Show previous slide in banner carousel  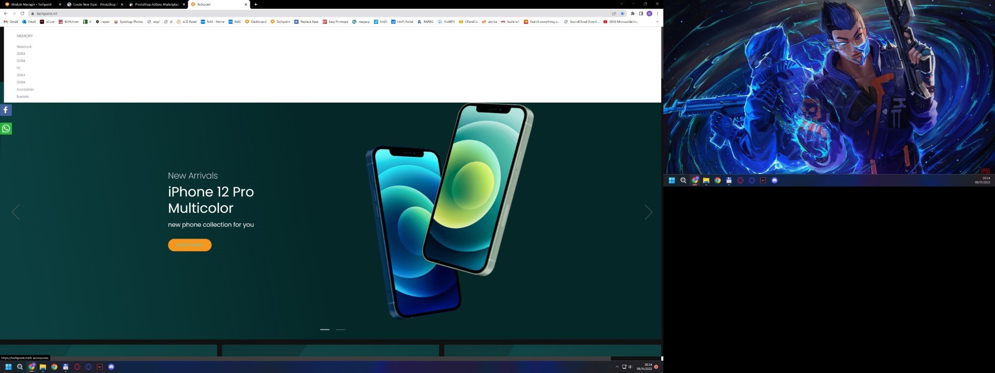coord(16,212)
